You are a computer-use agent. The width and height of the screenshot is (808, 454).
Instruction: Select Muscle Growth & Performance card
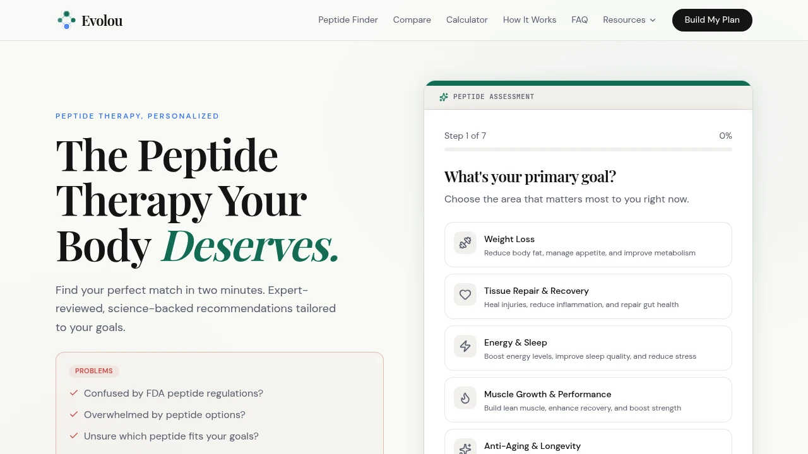coord(588,400)
